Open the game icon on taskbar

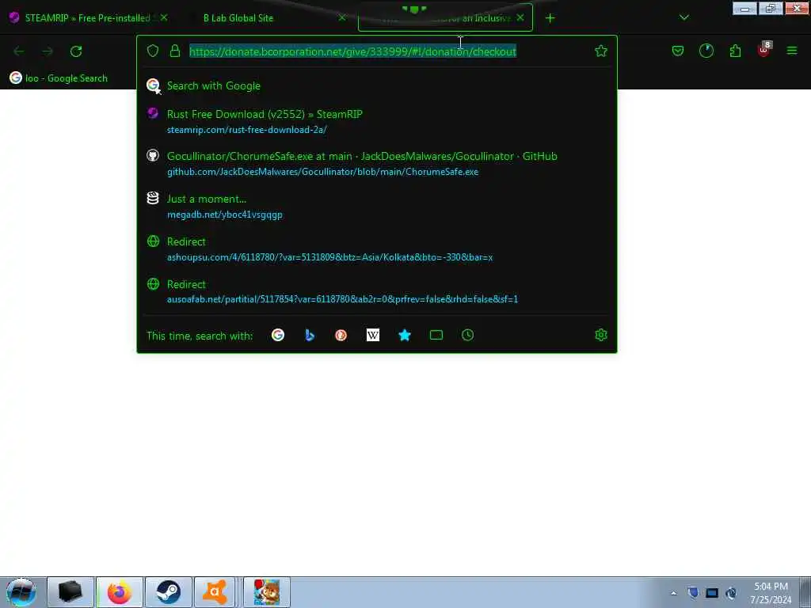click(x=267, y=592)
